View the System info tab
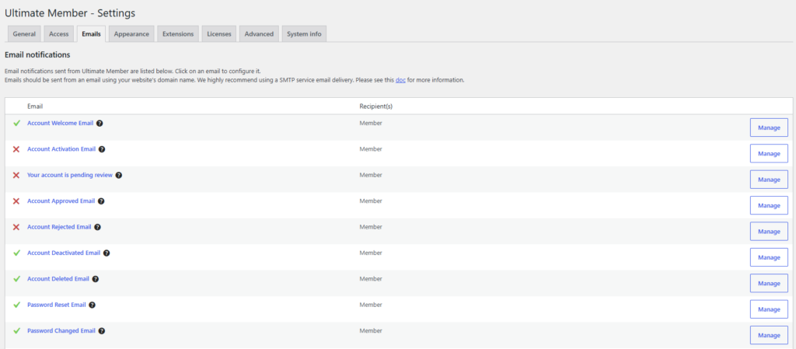The width and height of the screenshot is (796, 349). pyautogui.click(x=304, y=34)
